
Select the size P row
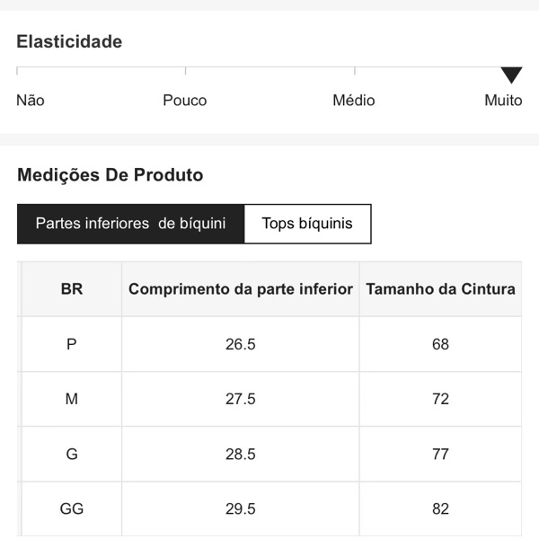pyautogui.click(x=72, y=344)
